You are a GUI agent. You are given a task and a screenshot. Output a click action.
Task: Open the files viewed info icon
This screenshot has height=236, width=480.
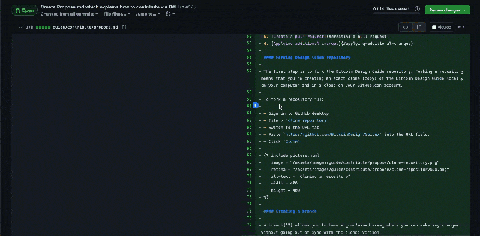417,9
